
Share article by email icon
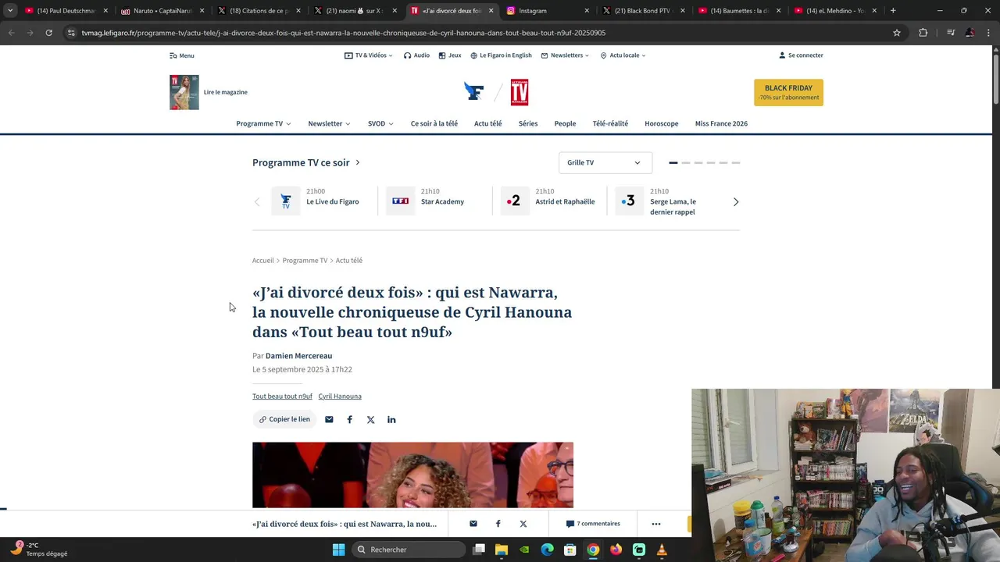pos(329,419)
